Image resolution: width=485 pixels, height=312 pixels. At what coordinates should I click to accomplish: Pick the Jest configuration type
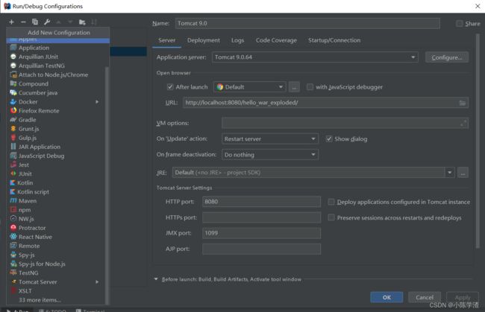[x=58, y=165]
